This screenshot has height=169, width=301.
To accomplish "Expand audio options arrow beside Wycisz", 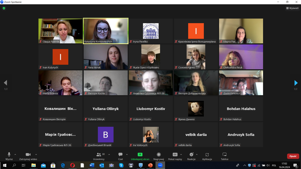I will coord(15,154).
